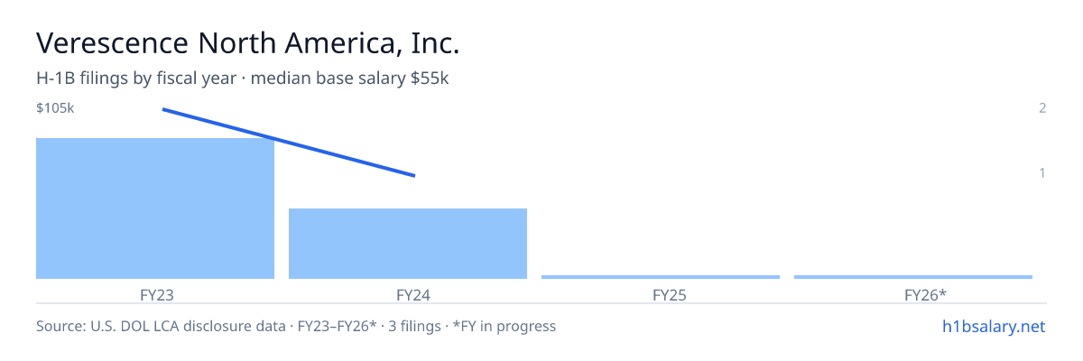Image resolution: width=1083 pixels, height=361 pixels.
Task: Click the right axis value 2
Action: point(1042,108)
